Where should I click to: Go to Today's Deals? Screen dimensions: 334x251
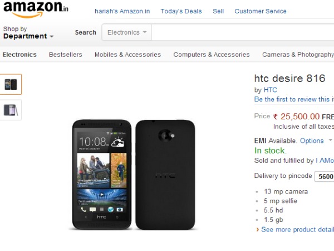[x=180, y=11]
